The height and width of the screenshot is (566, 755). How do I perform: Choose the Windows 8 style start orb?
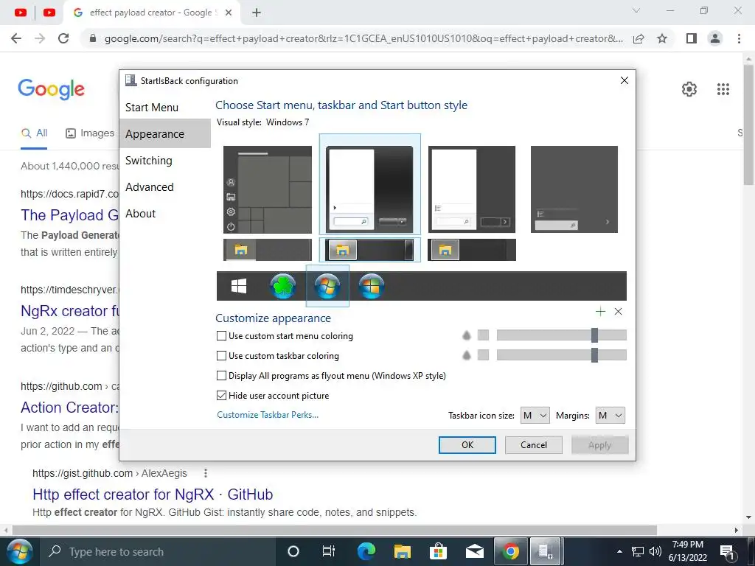pyautogui.click(x=372, y=286)
